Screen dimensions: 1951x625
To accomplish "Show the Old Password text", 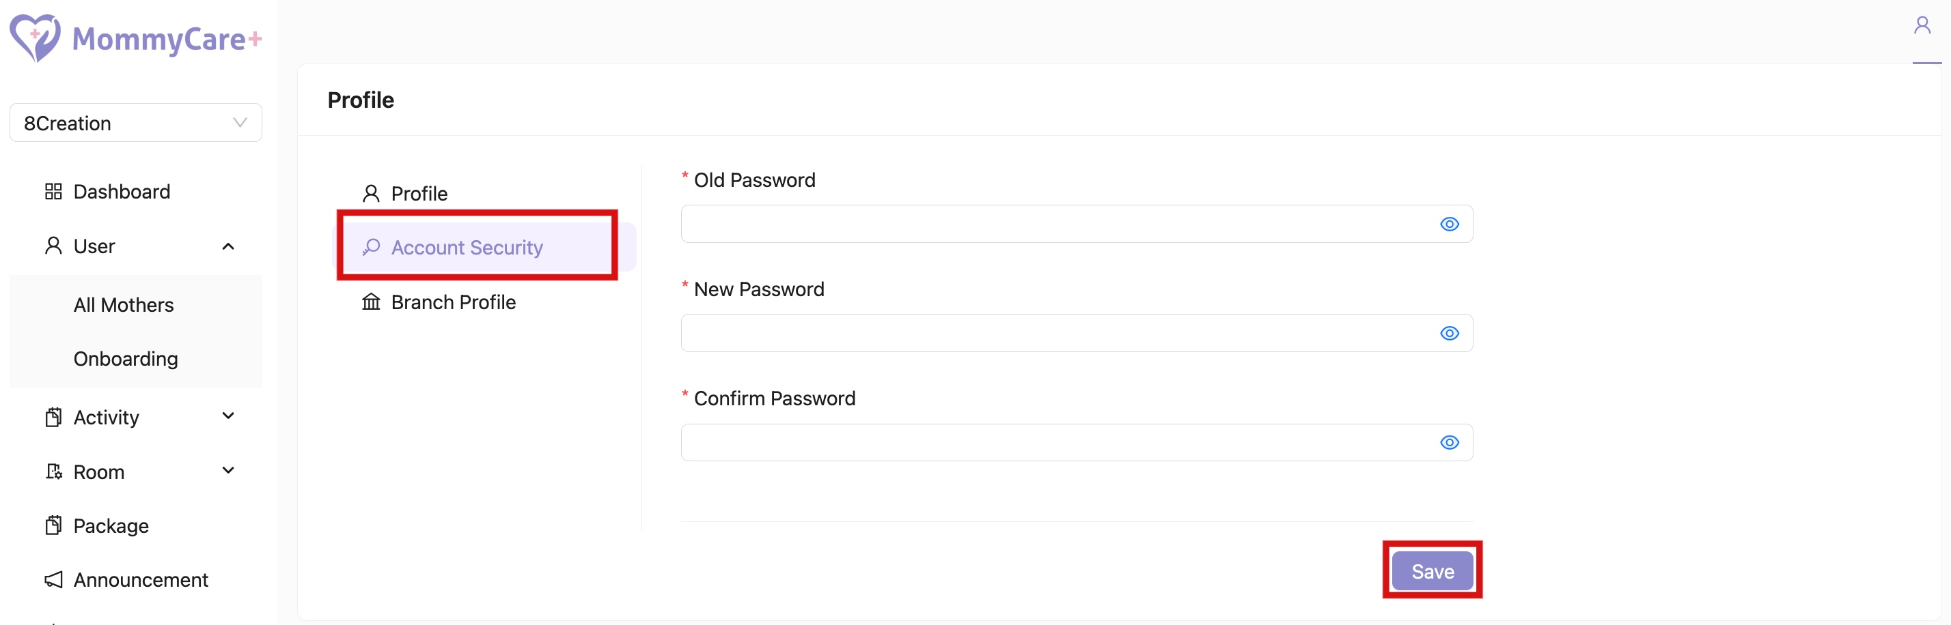I will (1449, 224).
